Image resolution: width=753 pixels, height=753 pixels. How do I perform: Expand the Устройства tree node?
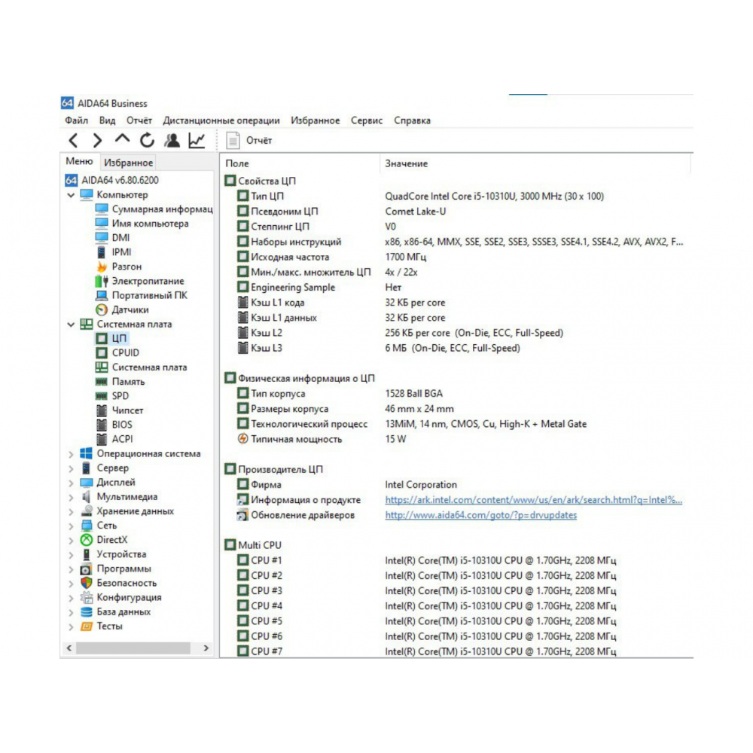coord(71,555)
